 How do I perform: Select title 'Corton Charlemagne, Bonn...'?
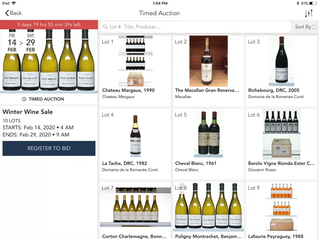click(134, 236)
